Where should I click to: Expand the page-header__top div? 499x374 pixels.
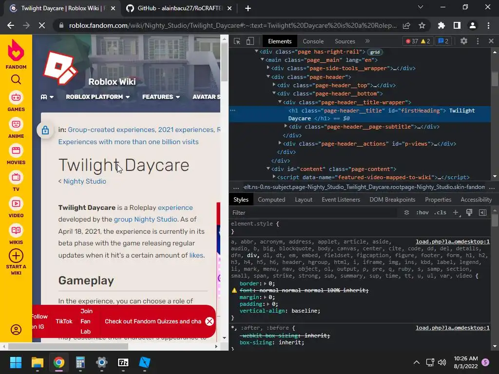click(274, 85)
